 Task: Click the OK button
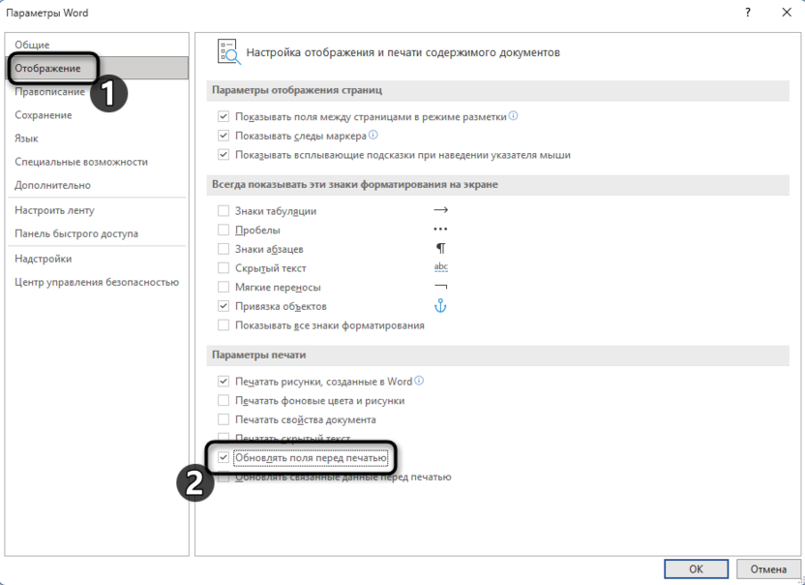(x=695, y=569)
